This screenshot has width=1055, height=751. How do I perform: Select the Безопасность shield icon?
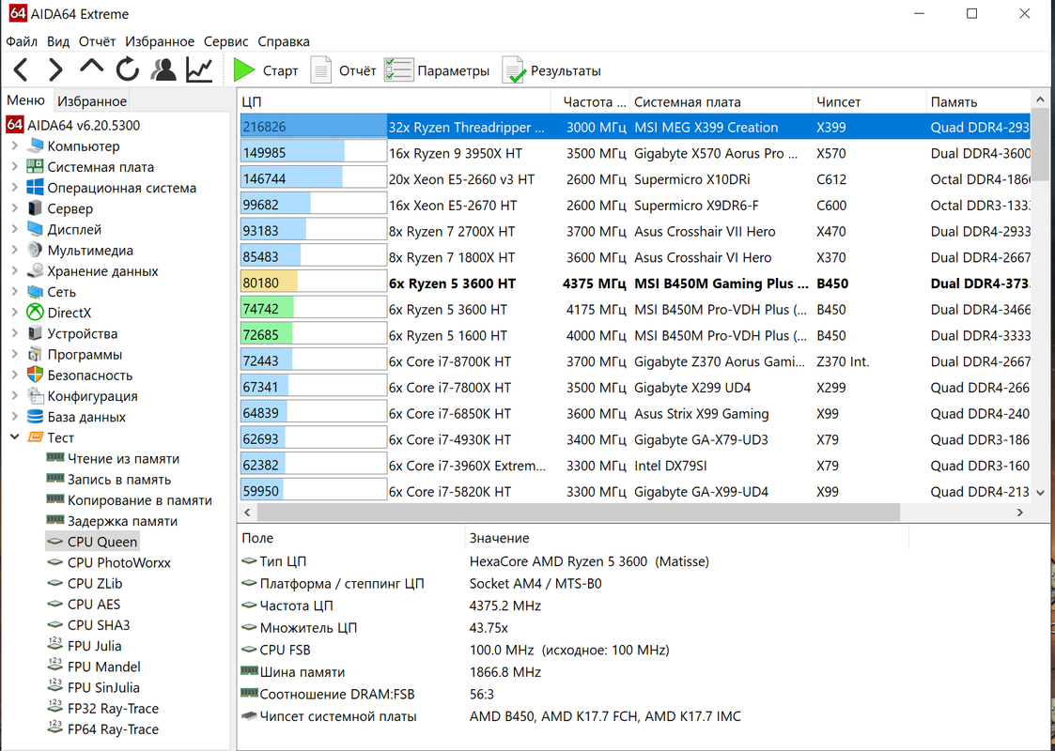coord(35,375)
